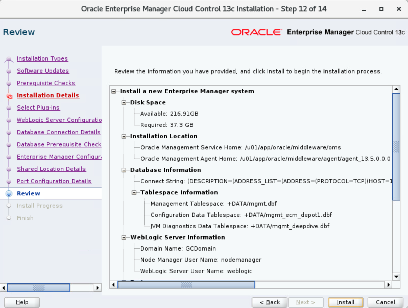Select the Oracle Management Agent Home row
The image size is (408, 308).
[x=266, y=159]
